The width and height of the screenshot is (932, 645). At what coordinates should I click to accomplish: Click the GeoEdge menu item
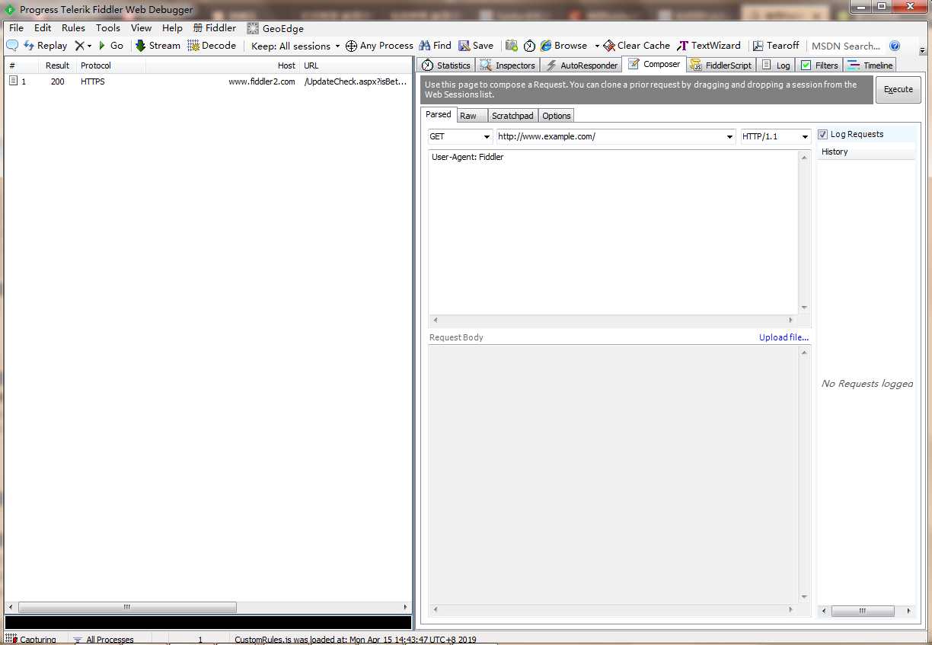point(276,28)
